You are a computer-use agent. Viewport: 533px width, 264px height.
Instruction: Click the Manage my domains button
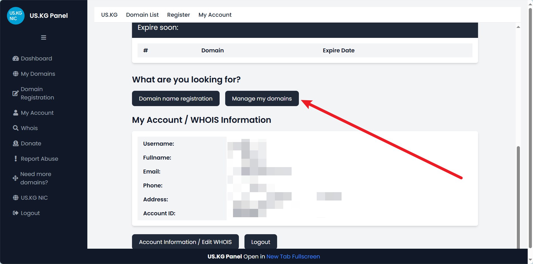tap(262, 98)
